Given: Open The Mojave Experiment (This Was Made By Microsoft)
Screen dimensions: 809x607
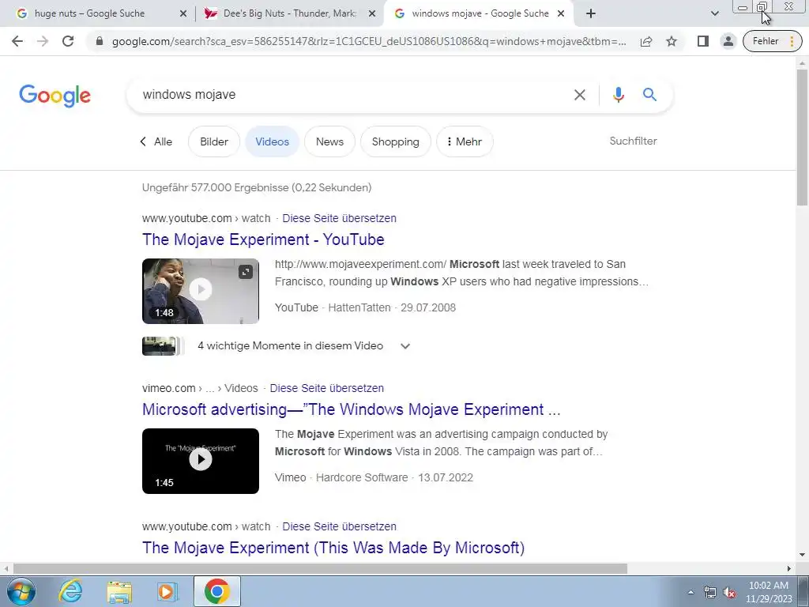Looking at the screenshot, I should (x=333, y=548).
